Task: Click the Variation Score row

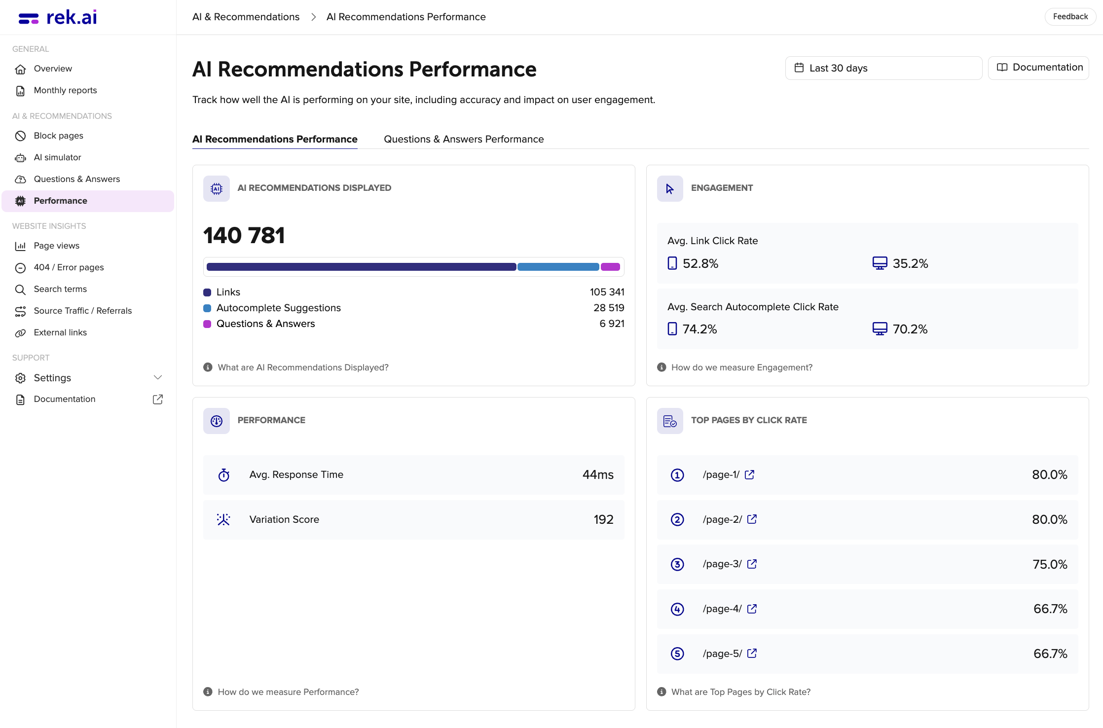Action: tap(413, 520)
